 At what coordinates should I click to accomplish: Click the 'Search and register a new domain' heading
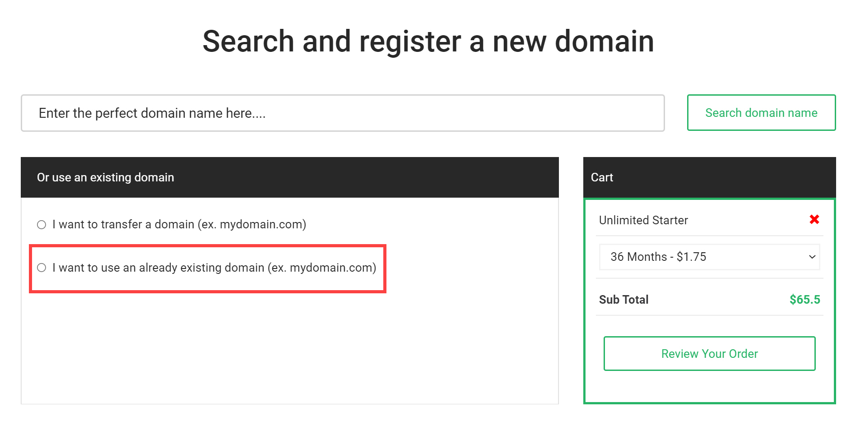428,42
